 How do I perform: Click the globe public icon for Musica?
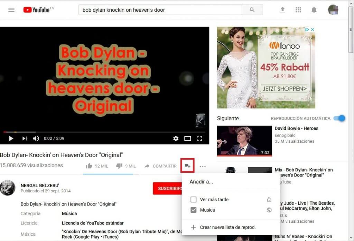[x=269, y=210]
